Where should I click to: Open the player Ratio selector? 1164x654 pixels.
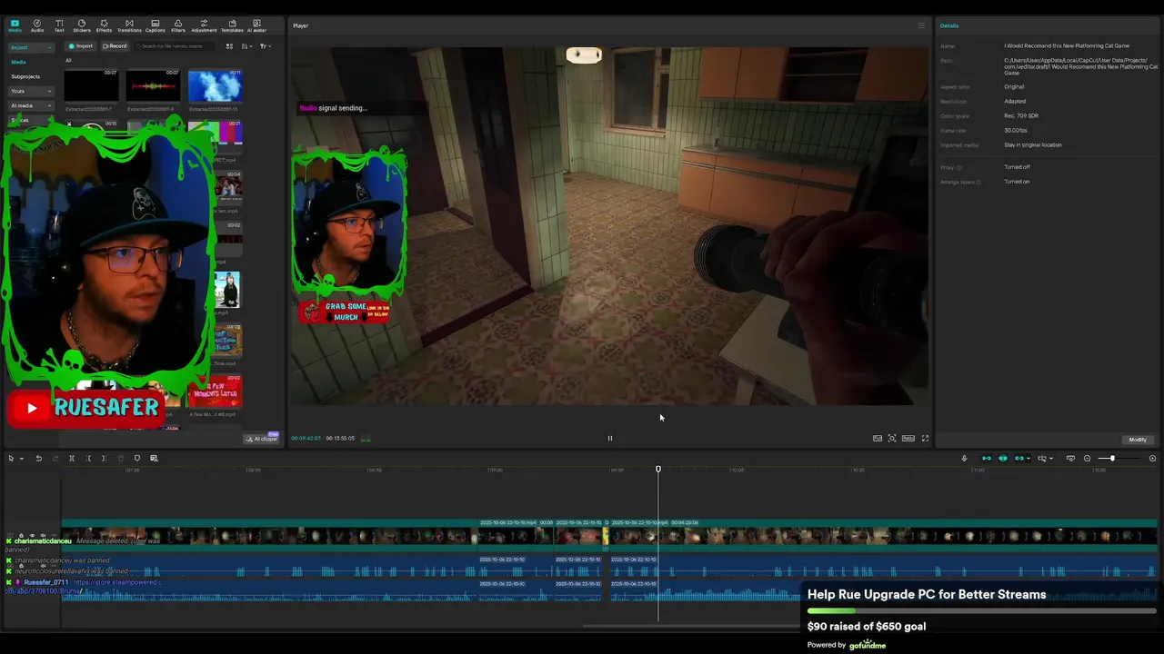(908, 438)
